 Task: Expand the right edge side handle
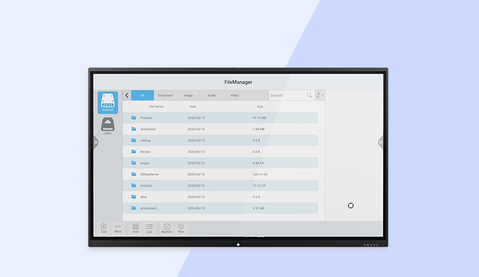tap(381, 142)
